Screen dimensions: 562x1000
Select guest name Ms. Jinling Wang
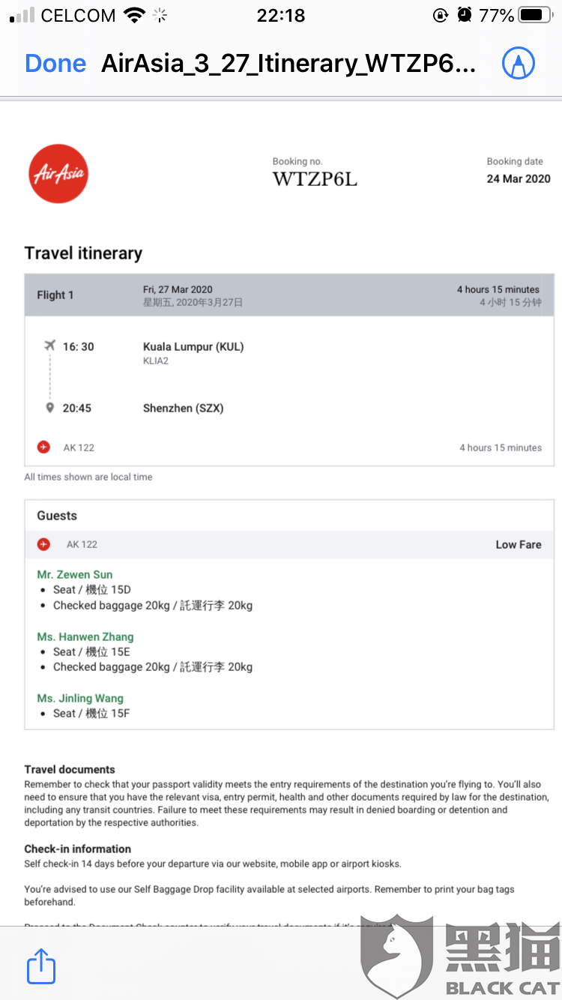point(80,699)
